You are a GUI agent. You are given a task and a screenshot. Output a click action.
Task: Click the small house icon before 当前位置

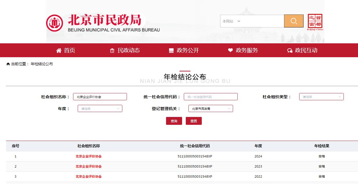coord(8,64)
